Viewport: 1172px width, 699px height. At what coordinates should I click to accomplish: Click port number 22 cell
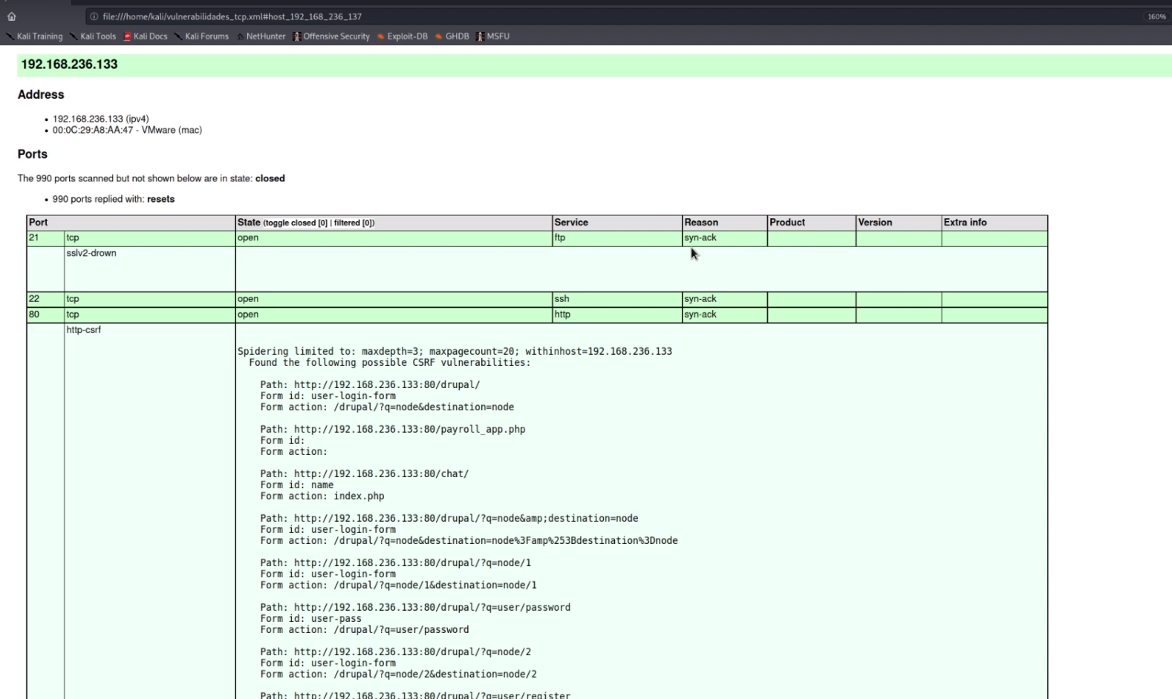[45, 299]
